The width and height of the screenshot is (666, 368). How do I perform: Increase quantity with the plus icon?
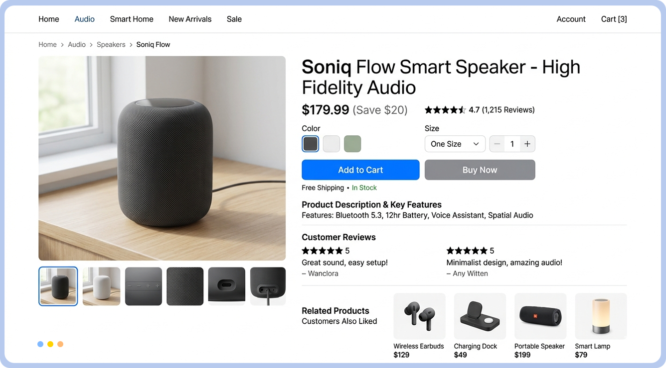click(x=527, y=144)
